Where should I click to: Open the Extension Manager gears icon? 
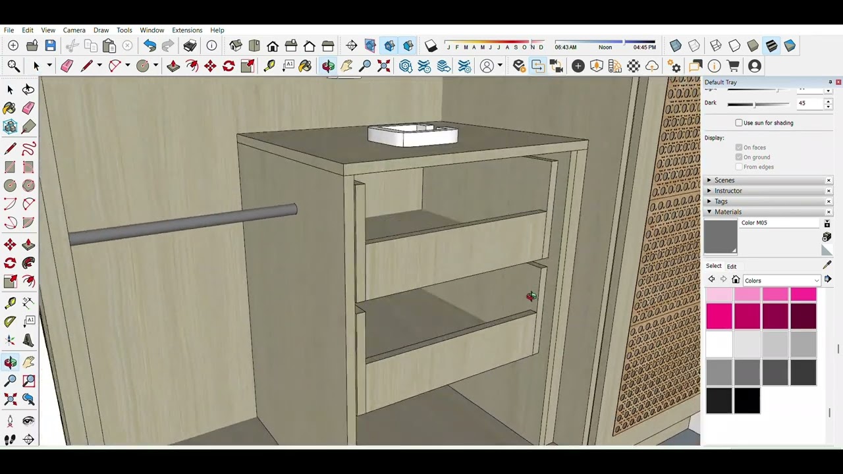tap(674, 66)
